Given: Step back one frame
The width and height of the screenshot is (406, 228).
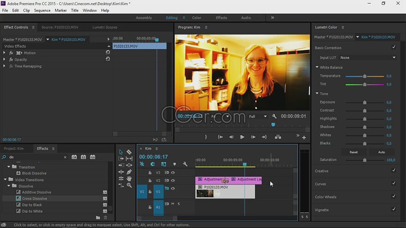Looking at the screenshot, I should pyautogui.click(x=231, y=137).
